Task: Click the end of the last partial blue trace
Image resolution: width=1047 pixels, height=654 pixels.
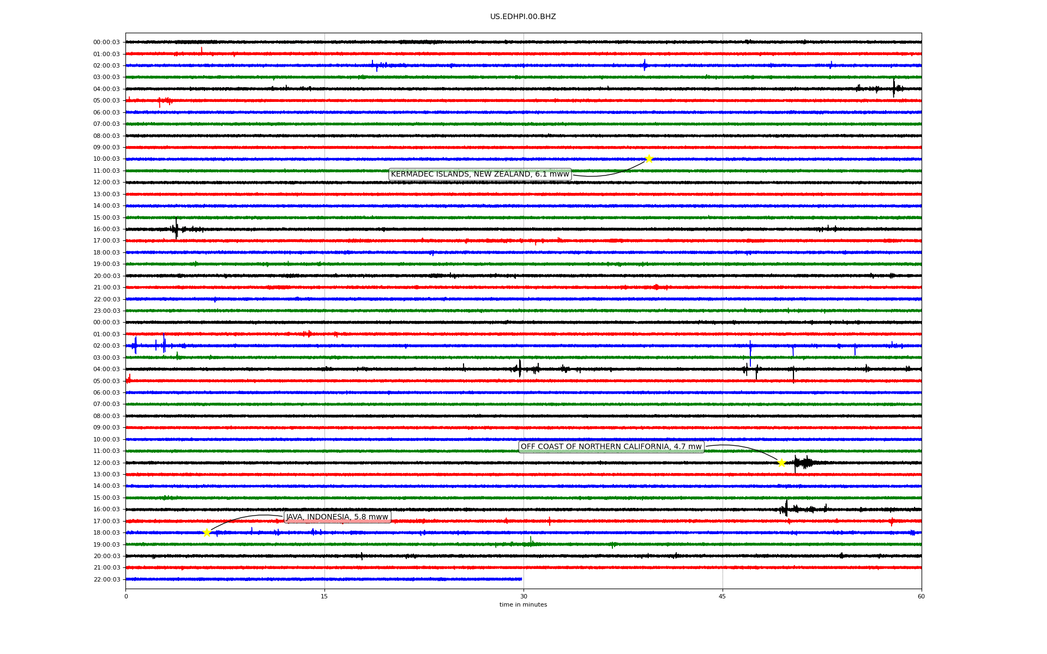Action: pos(521,579)
